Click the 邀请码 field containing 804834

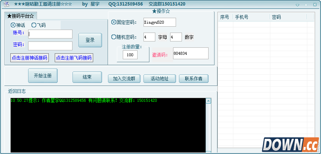point(190,53)
